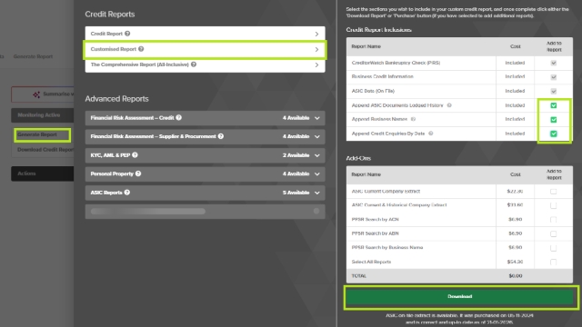The height and width of the screenshot is (327, 582).
Task: Click the help icon next to Customised Report
Action: 141,49
